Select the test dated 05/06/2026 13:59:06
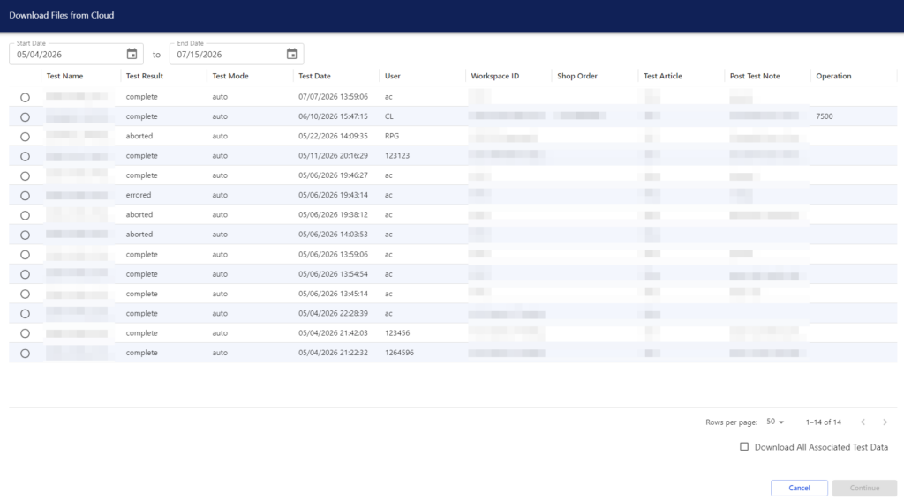The width and height of the screenshot is (904, 500). [25, 255]
